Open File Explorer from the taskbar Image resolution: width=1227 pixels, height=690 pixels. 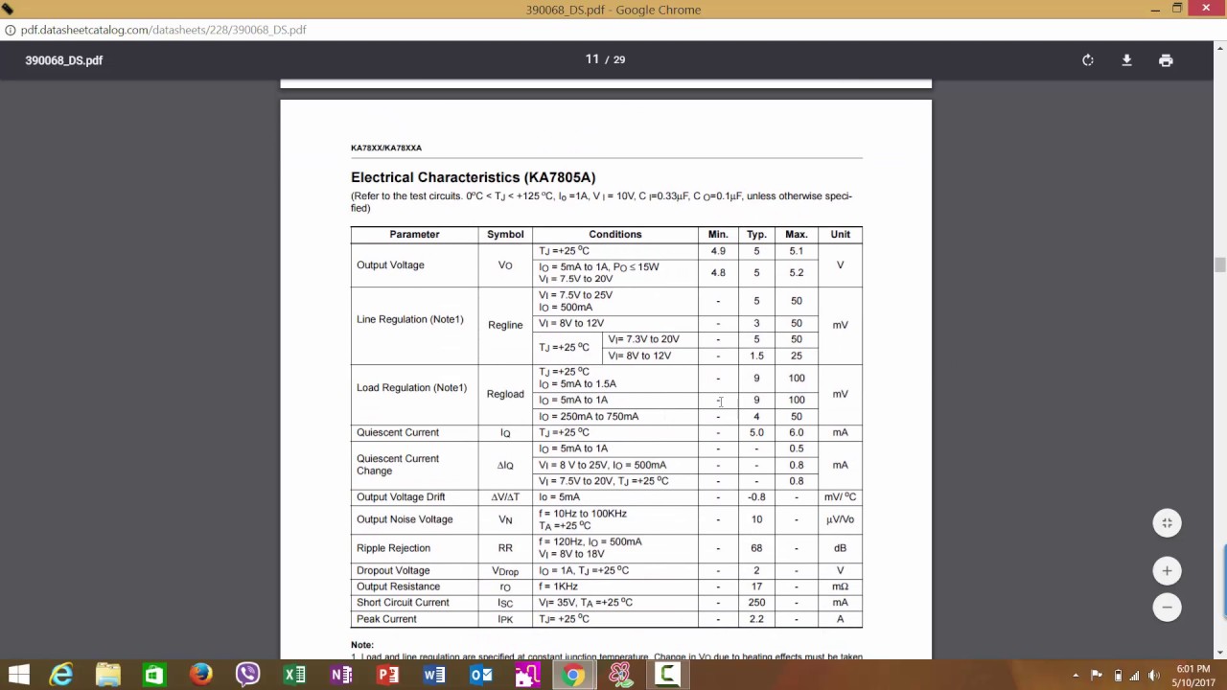(x=107, y=675)
